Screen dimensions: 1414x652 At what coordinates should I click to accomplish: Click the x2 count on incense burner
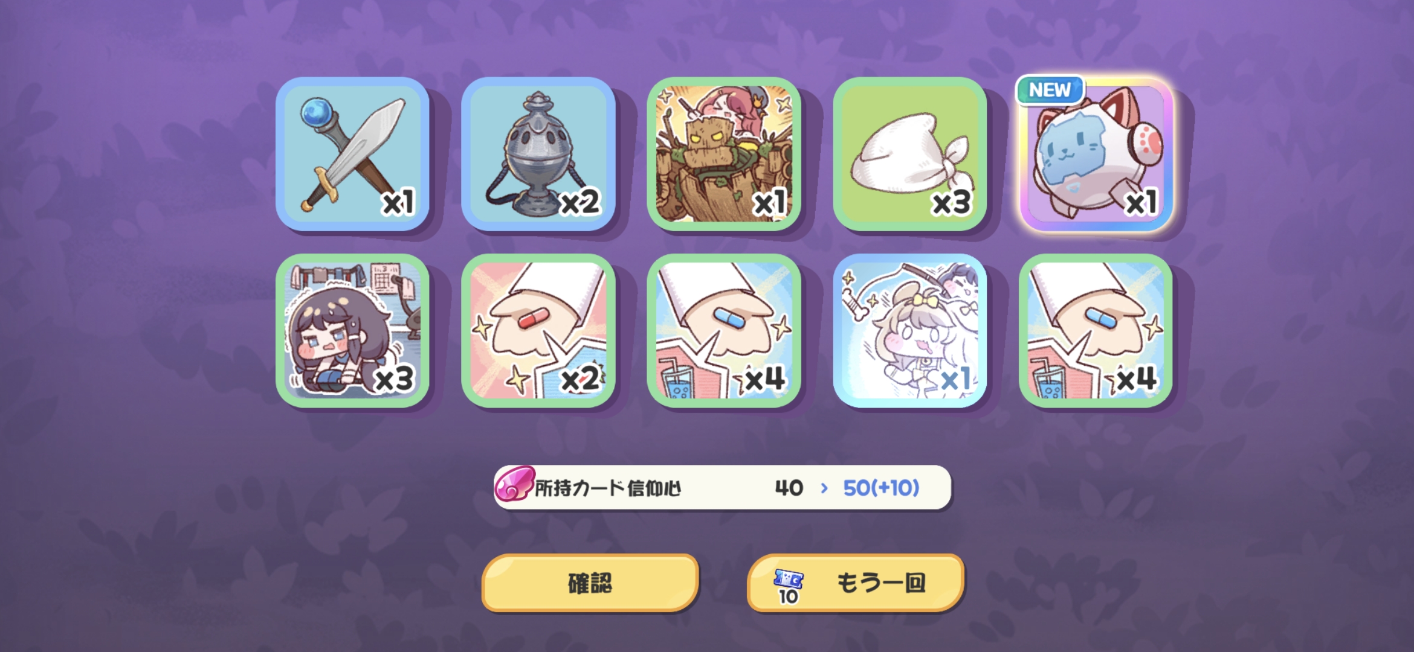(x=579, y=203)
